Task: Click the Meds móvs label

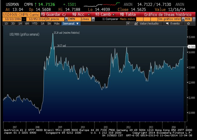Action: (127, 19)
